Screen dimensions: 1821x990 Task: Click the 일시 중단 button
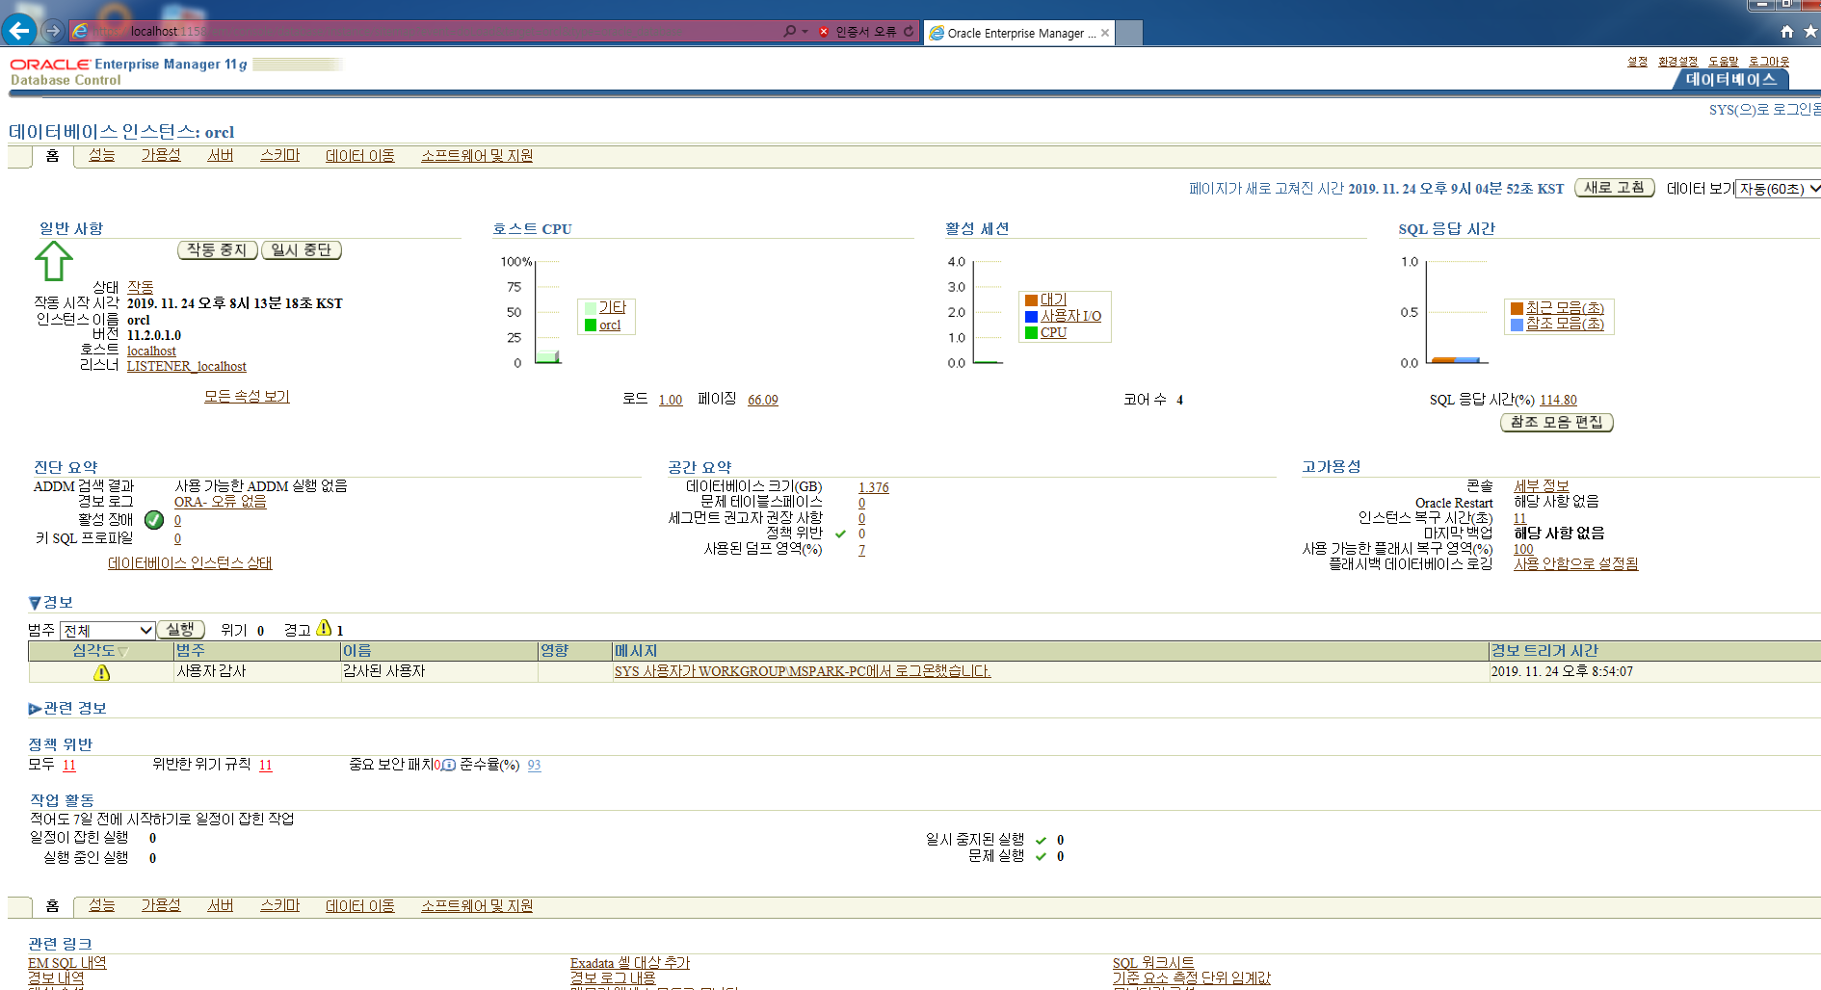(302, 250)
